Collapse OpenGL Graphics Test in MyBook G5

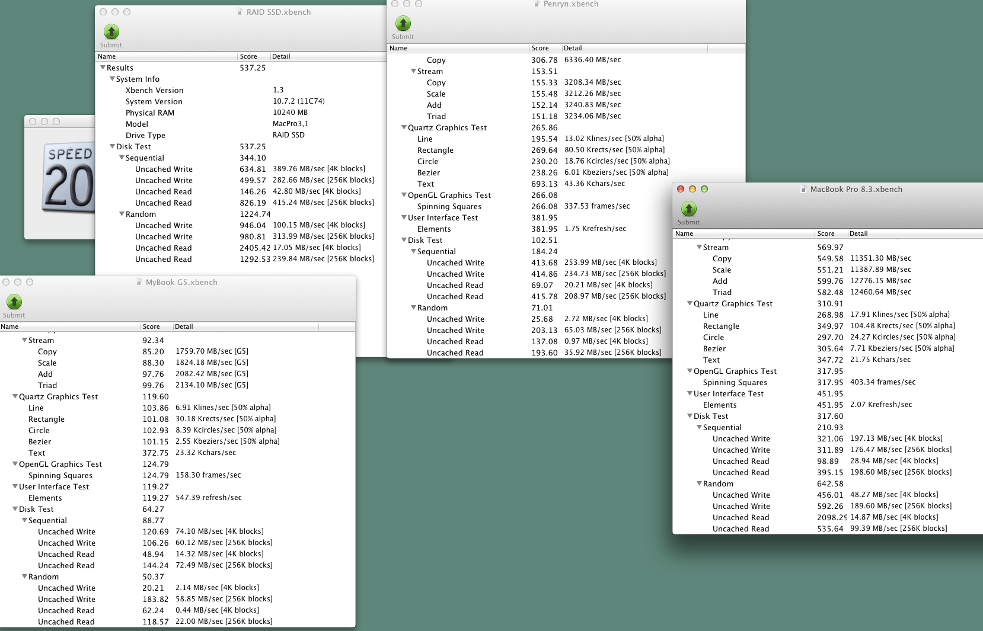pos(15,465)
